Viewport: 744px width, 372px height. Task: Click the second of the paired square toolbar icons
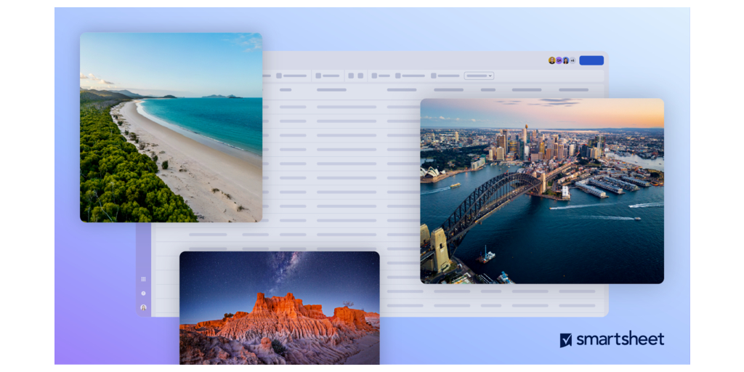pos(360,76)
